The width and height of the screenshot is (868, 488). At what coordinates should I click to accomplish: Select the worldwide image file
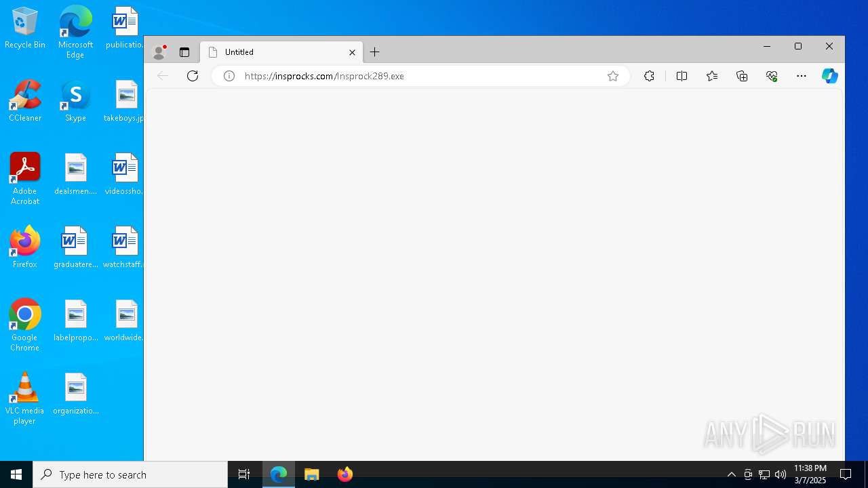click(123, 321)
